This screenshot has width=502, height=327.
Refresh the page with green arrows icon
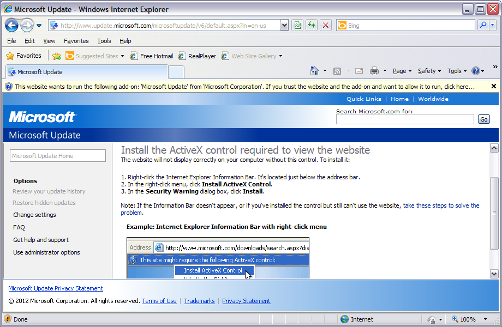click(x=312, y=26)
